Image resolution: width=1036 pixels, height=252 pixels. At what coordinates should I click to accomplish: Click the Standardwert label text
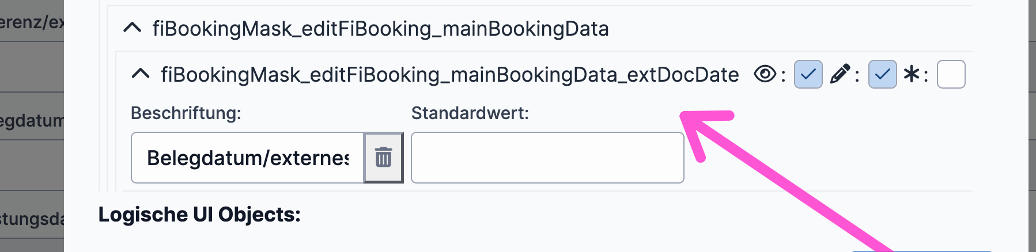470,113
